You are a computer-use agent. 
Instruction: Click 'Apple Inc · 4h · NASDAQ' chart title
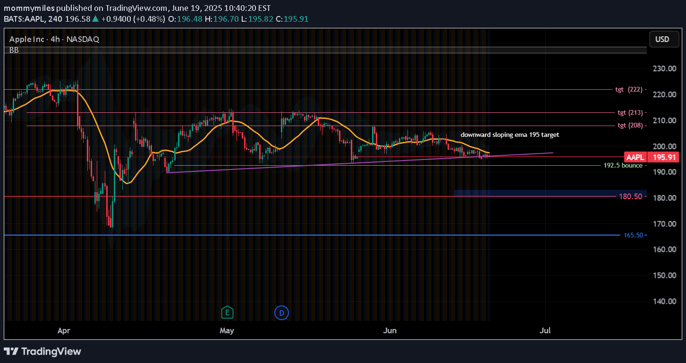pyautogui.click(x=54, y=39)
